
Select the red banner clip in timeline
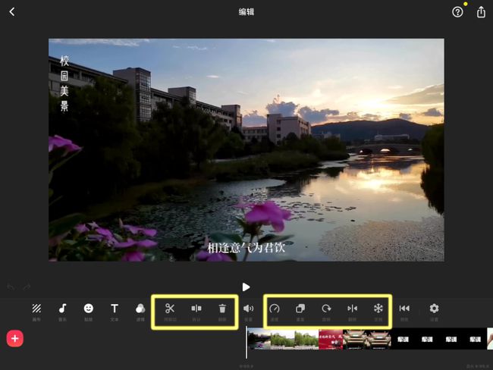pyautogui.click(x=331, y=339)
